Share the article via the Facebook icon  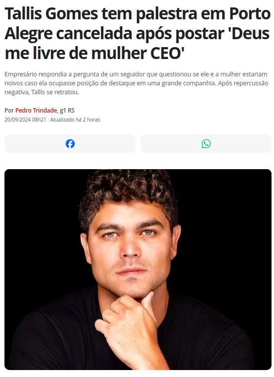tap(70, 144)
